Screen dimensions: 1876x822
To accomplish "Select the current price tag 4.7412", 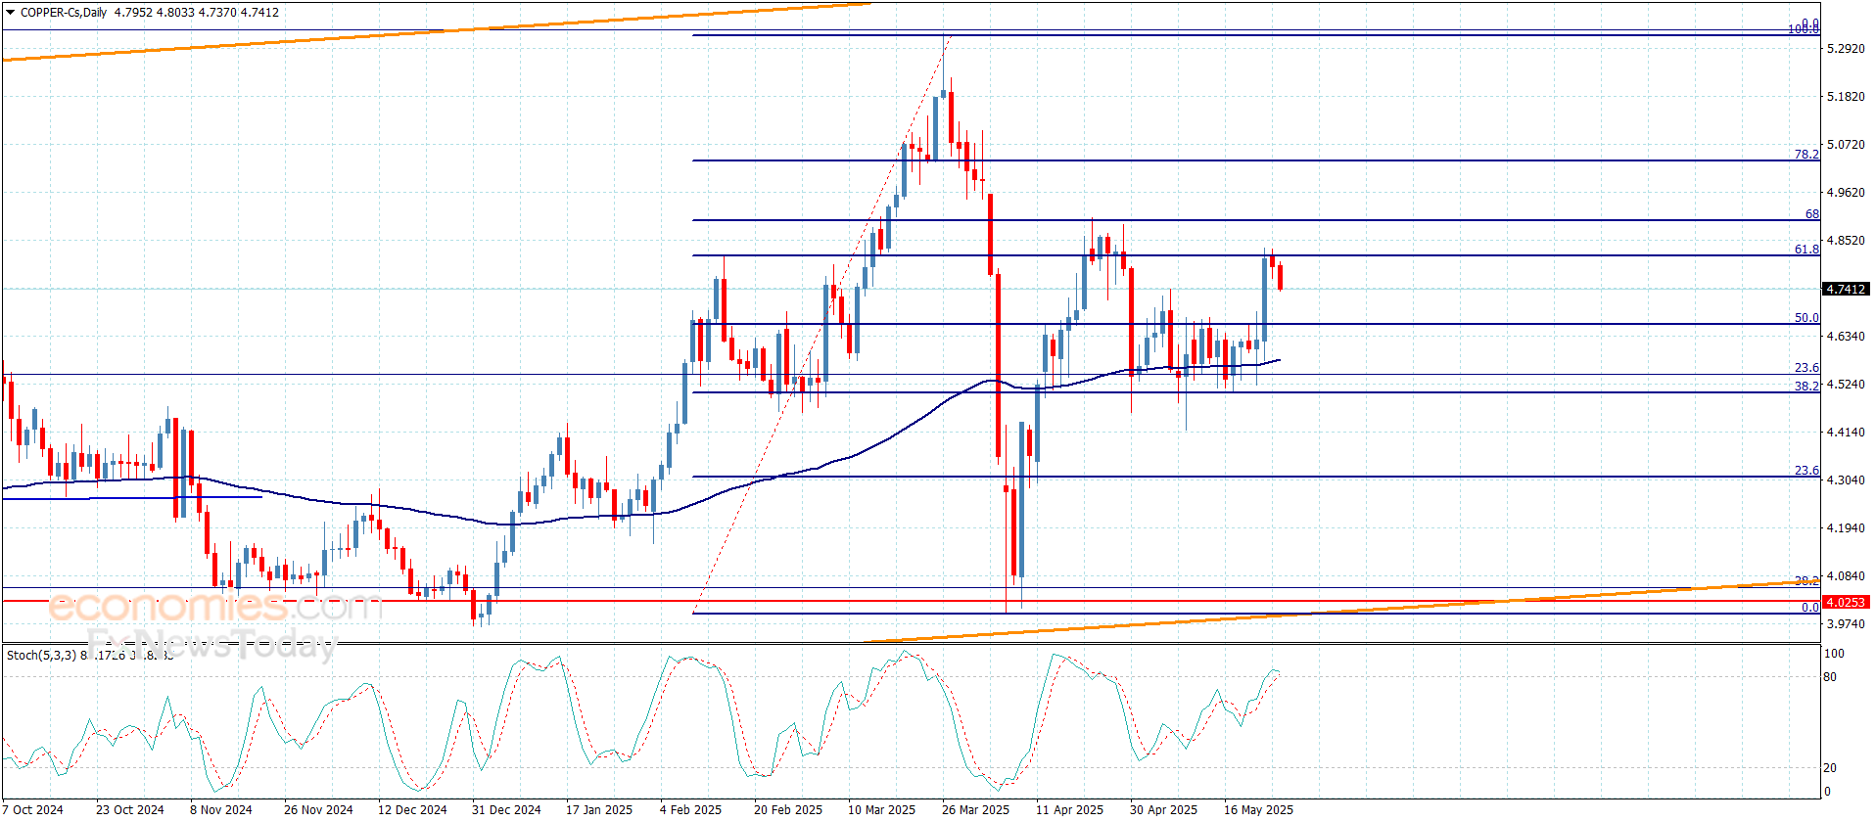I will pos(1845,290).
